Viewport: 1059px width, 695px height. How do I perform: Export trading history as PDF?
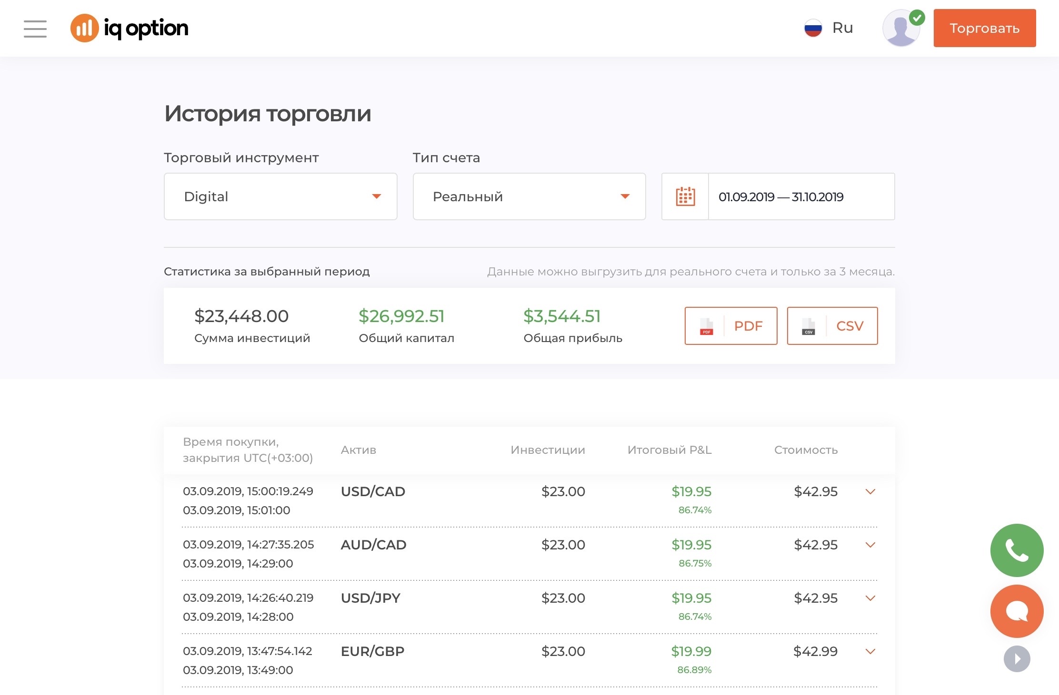731,326
